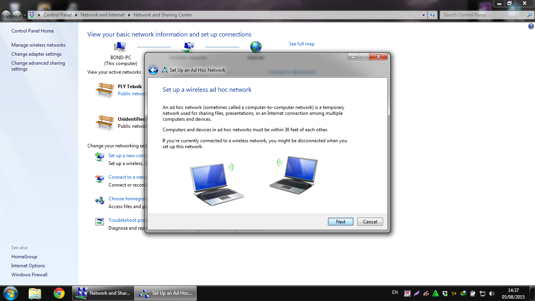Click the Ad Hoc network icon in wizard title

[164, 70]
